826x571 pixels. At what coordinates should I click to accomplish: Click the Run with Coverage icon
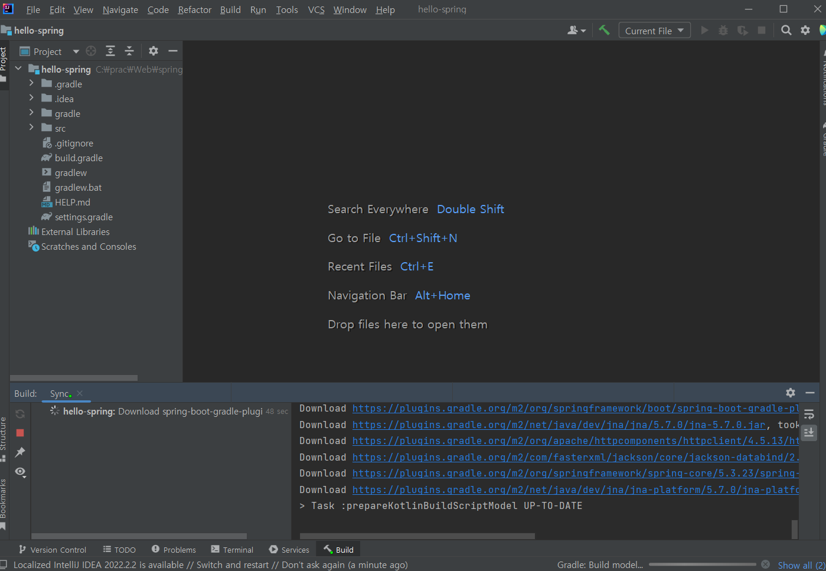pyautogui.click(x=743, y=30)
